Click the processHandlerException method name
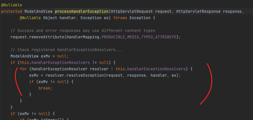253x120 pixels. 82,12
